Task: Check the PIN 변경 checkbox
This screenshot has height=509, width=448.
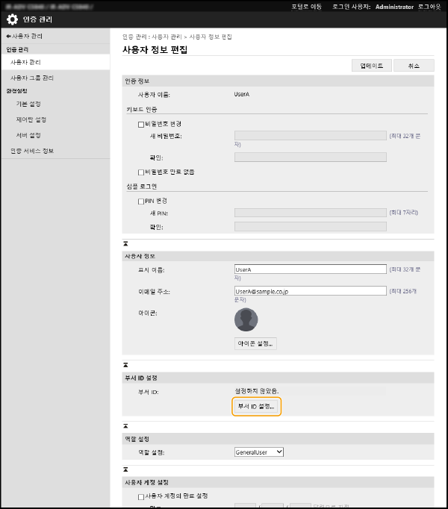Action: tap(140, 201)
